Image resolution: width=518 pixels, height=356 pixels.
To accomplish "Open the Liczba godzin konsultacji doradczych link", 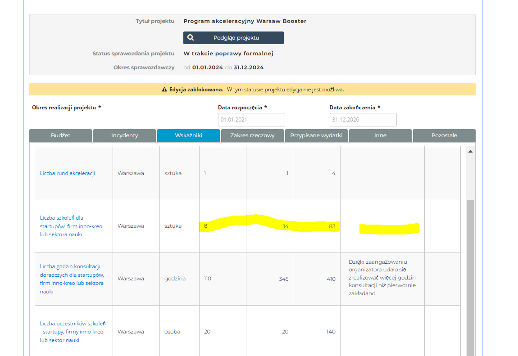I will [72, 279].
